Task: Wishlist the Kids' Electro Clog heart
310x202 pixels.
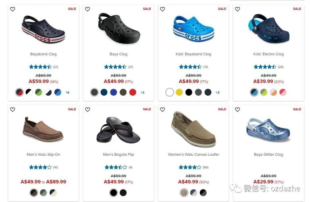Action: coord(237,9)
